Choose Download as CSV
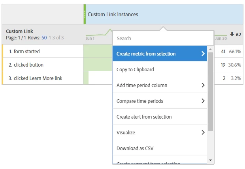The image size is (245, 169). pos(135,148)
